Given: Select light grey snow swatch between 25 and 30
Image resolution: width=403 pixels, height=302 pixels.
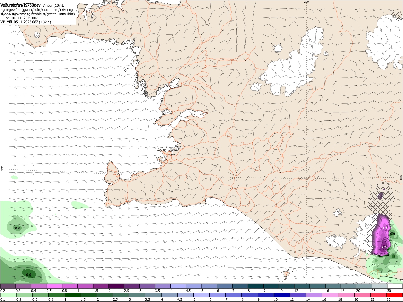Looking at the screenshot, I should tap(380, 286).
